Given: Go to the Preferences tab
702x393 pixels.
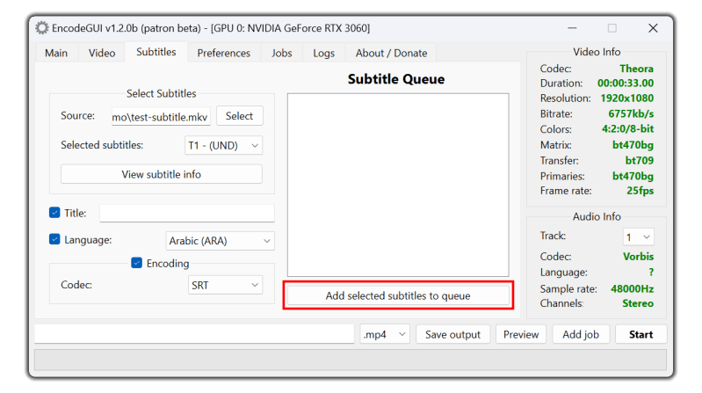Looking at the screenshot, I should (x=224, y=53).
